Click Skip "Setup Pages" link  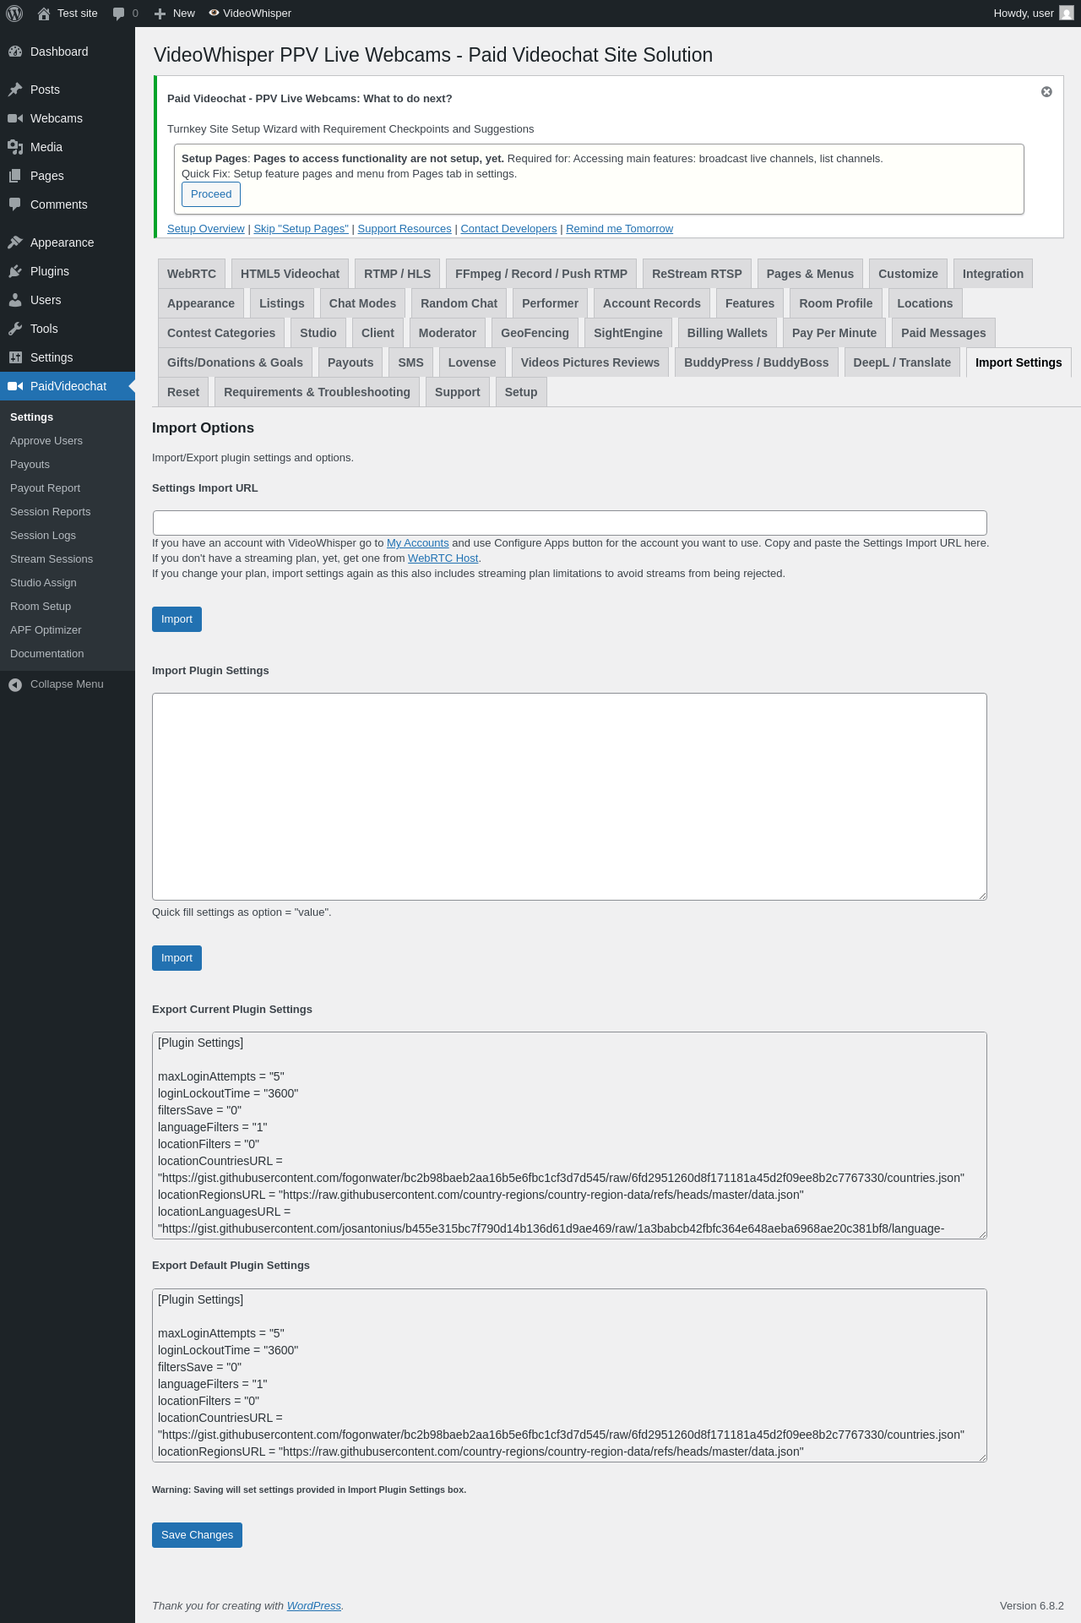tap(301, 229)
